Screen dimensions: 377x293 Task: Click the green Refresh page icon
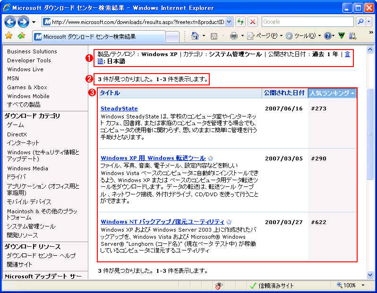[240, 22]
